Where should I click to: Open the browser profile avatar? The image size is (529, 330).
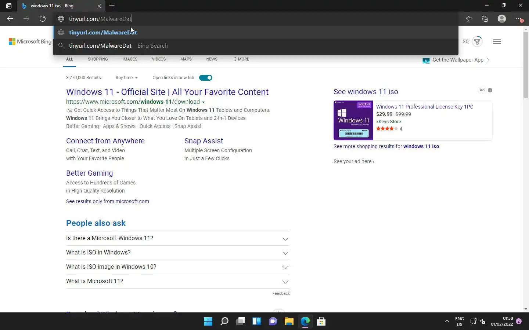coord(502,19)
